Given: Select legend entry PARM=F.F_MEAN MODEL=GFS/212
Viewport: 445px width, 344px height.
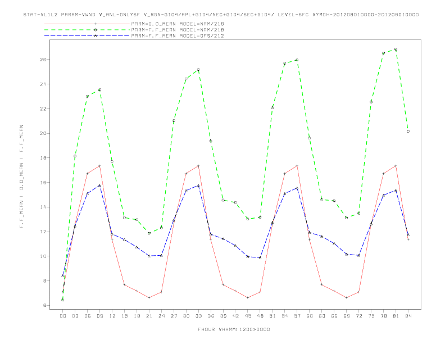Looking at the screenshot, I should (178, 36).
